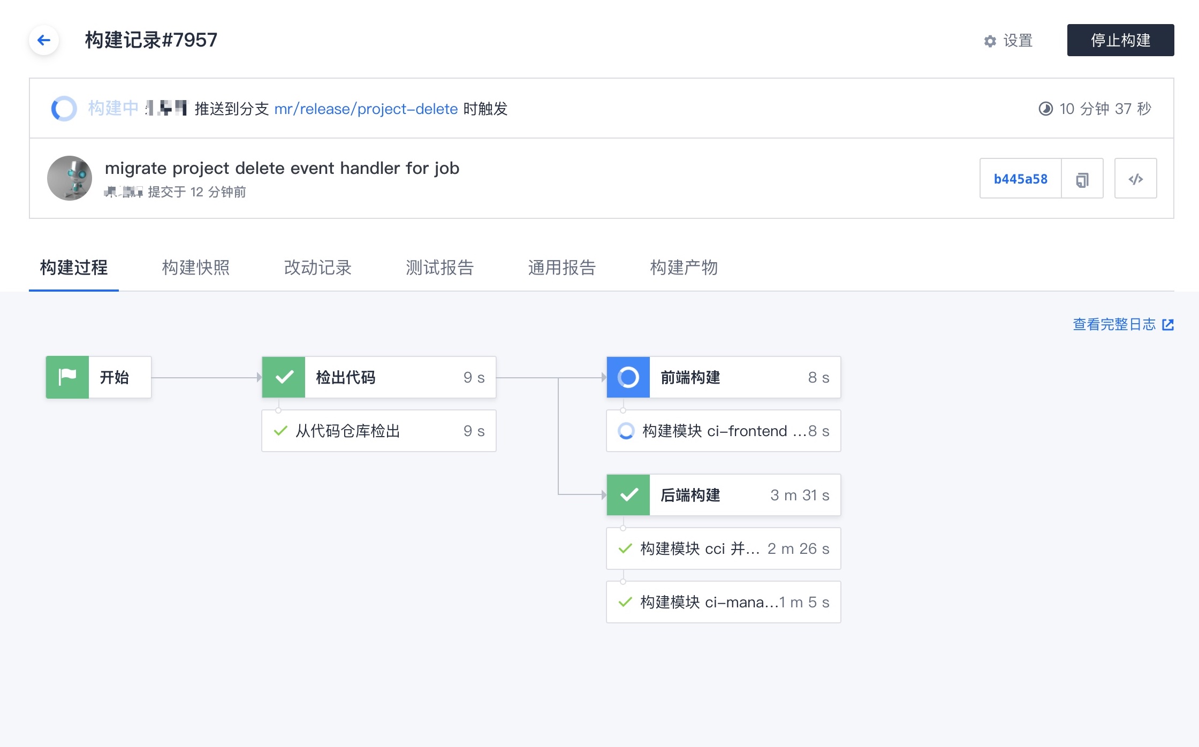Switch to the 测试报告 tab

(x=439, y=268)
